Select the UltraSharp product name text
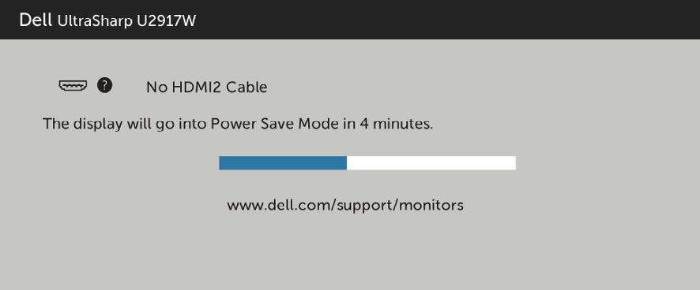Screen dimensions: 700x290 coord(95,21)
